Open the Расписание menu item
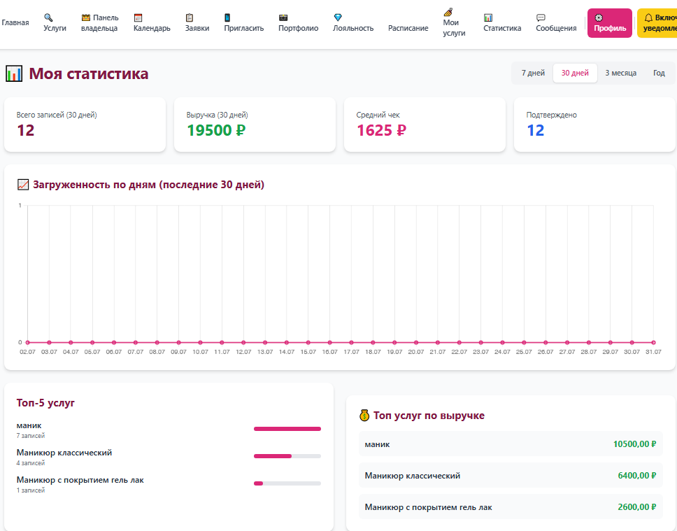This screenshot has width=677, height=531. pyautogui.click(x=408, y=28)
